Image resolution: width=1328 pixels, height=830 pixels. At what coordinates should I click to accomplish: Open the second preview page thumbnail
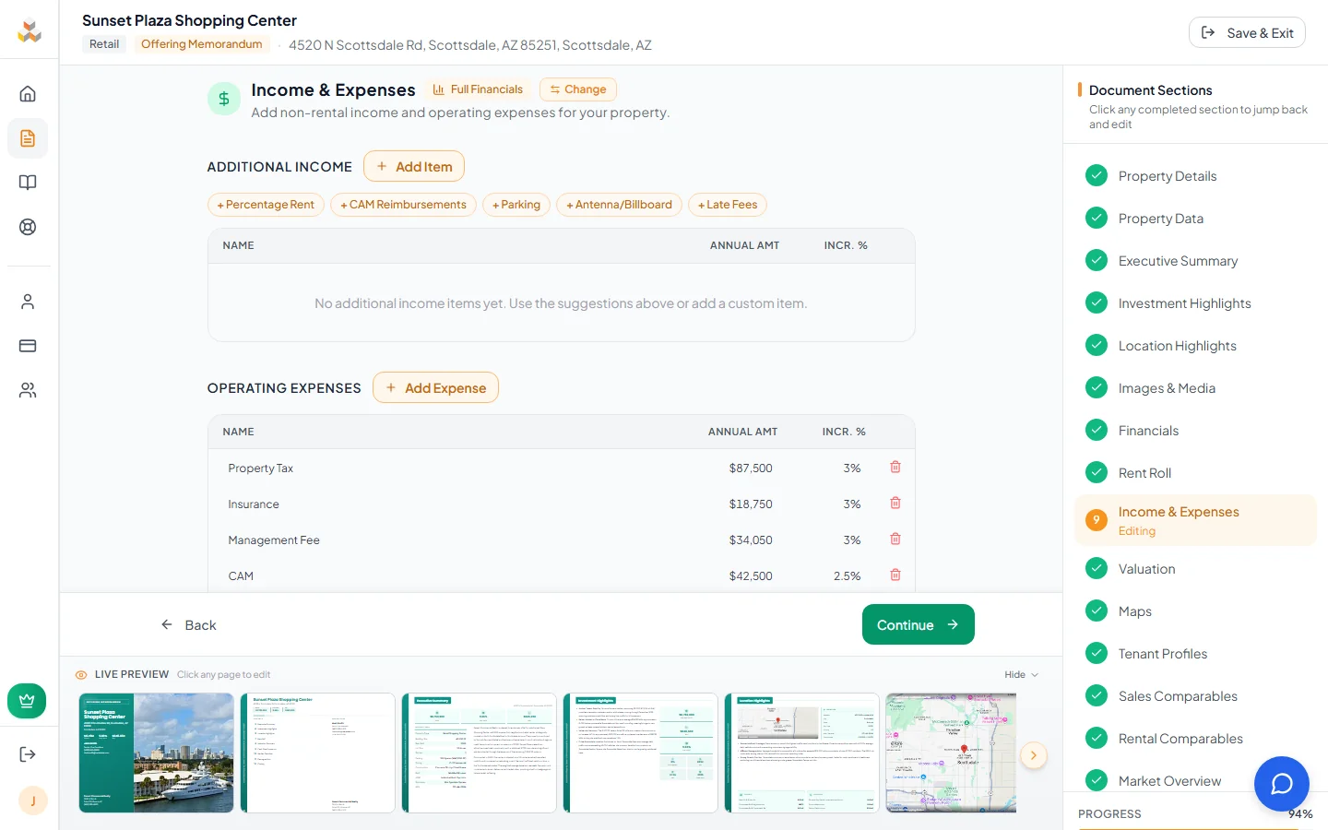(317, 753)
